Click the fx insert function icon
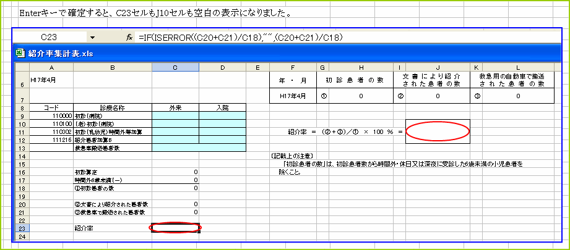570x250 pixels. tap(129, 37)
